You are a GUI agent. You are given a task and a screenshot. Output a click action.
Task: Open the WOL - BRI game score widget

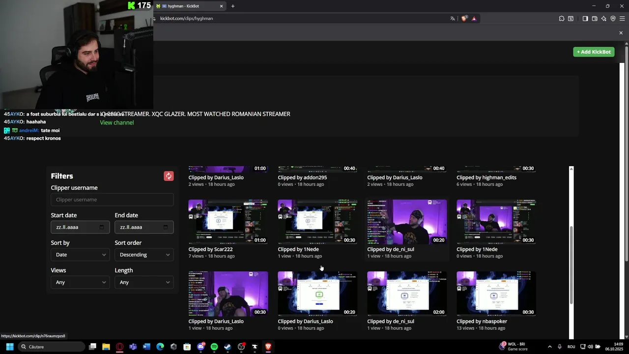[513, 347]
